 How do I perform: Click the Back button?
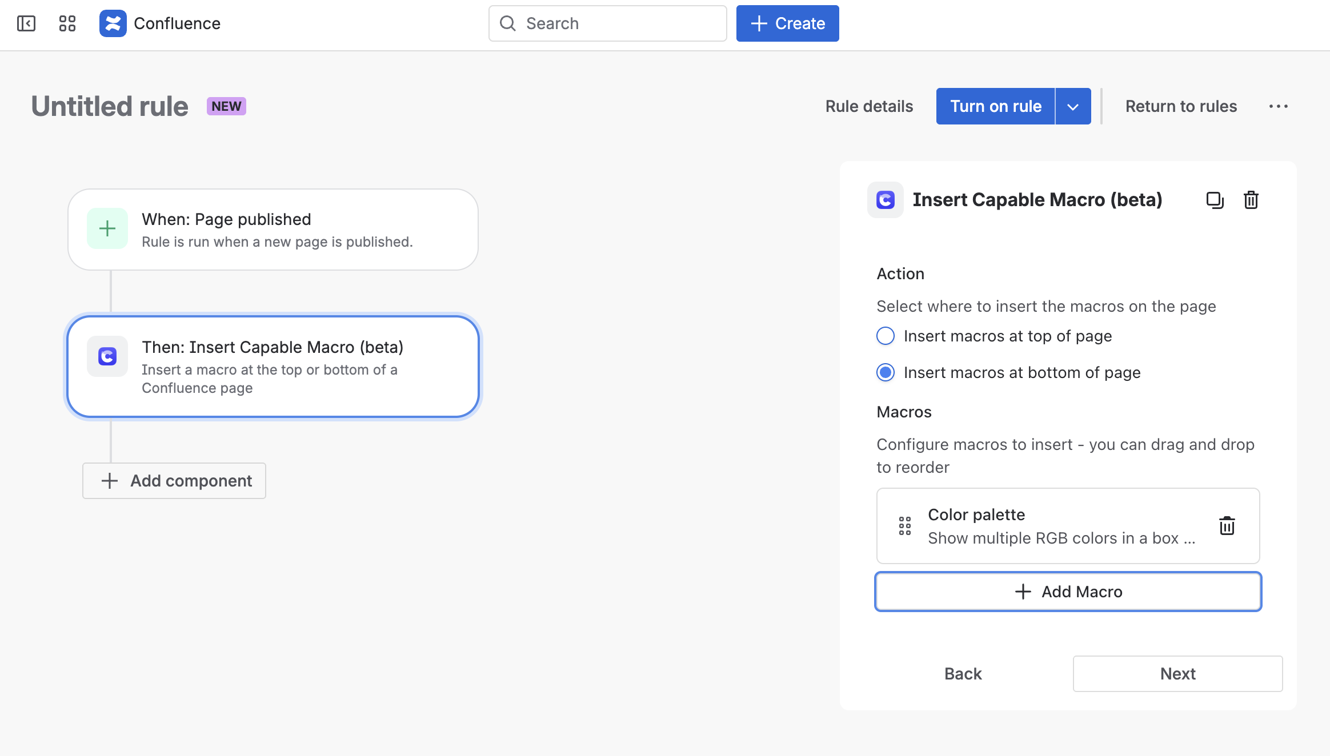[963, 674]
